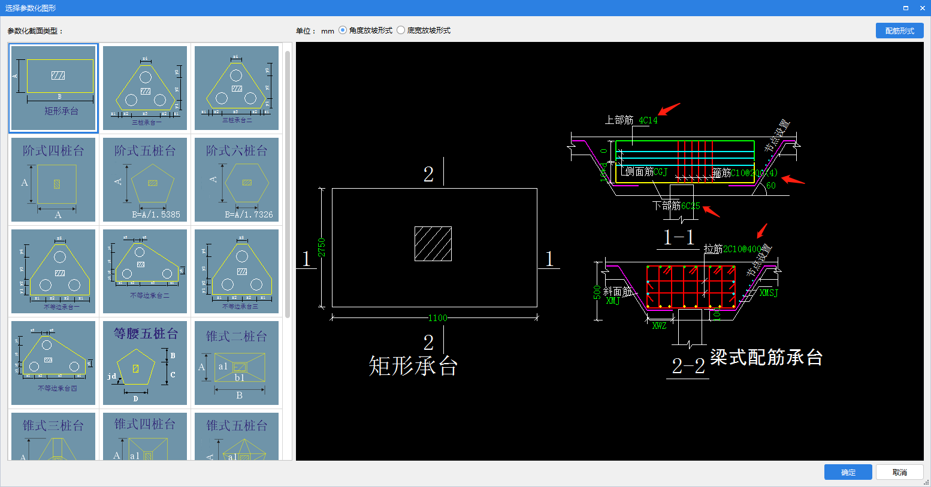Select the 锥式二桩台 section icon
The width and height of the screenshot is (931, 487).
click(x=237, y=363)
